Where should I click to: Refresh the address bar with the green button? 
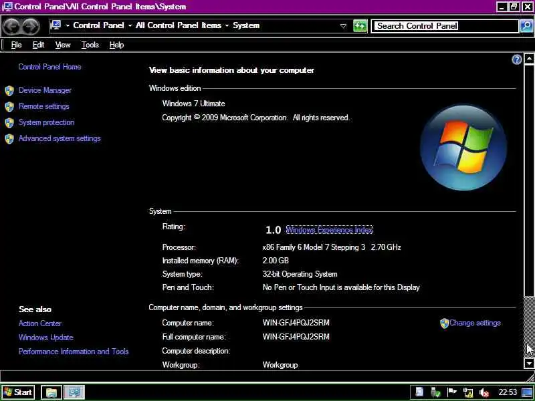tap(360, 25)
